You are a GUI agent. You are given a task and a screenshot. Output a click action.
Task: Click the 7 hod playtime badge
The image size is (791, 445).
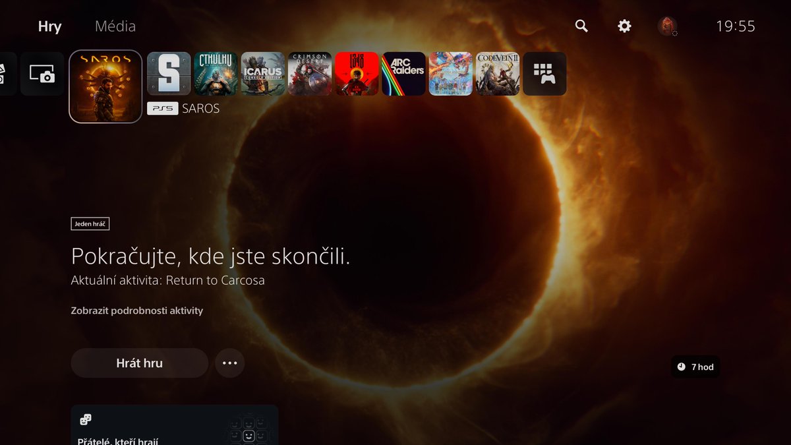695,367
